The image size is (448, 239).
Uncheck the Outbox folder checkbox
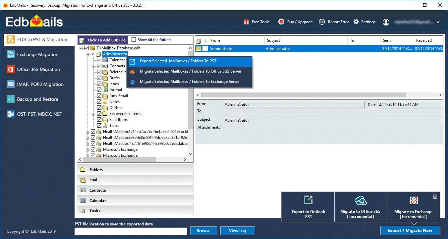(x=99, y=108)
